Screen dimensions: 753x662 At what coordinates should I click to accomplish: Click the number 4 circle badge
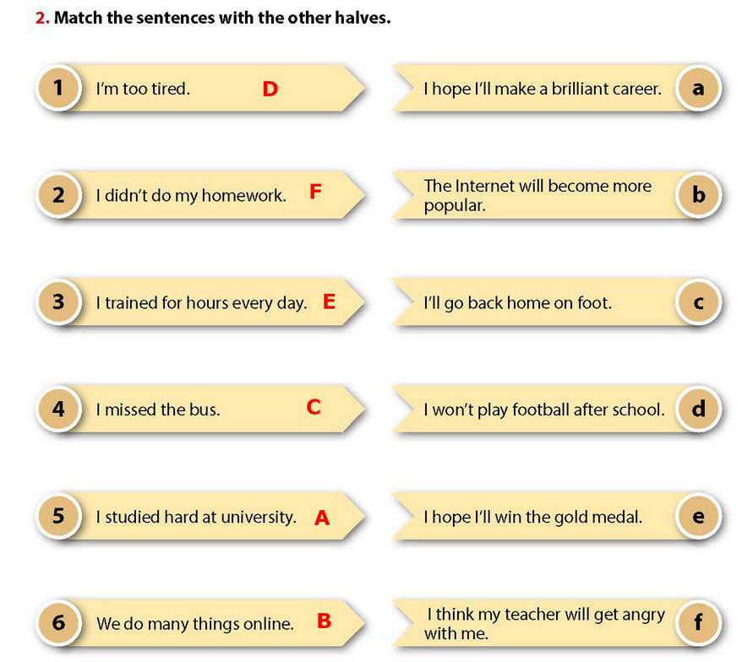[x=58, y=410]
